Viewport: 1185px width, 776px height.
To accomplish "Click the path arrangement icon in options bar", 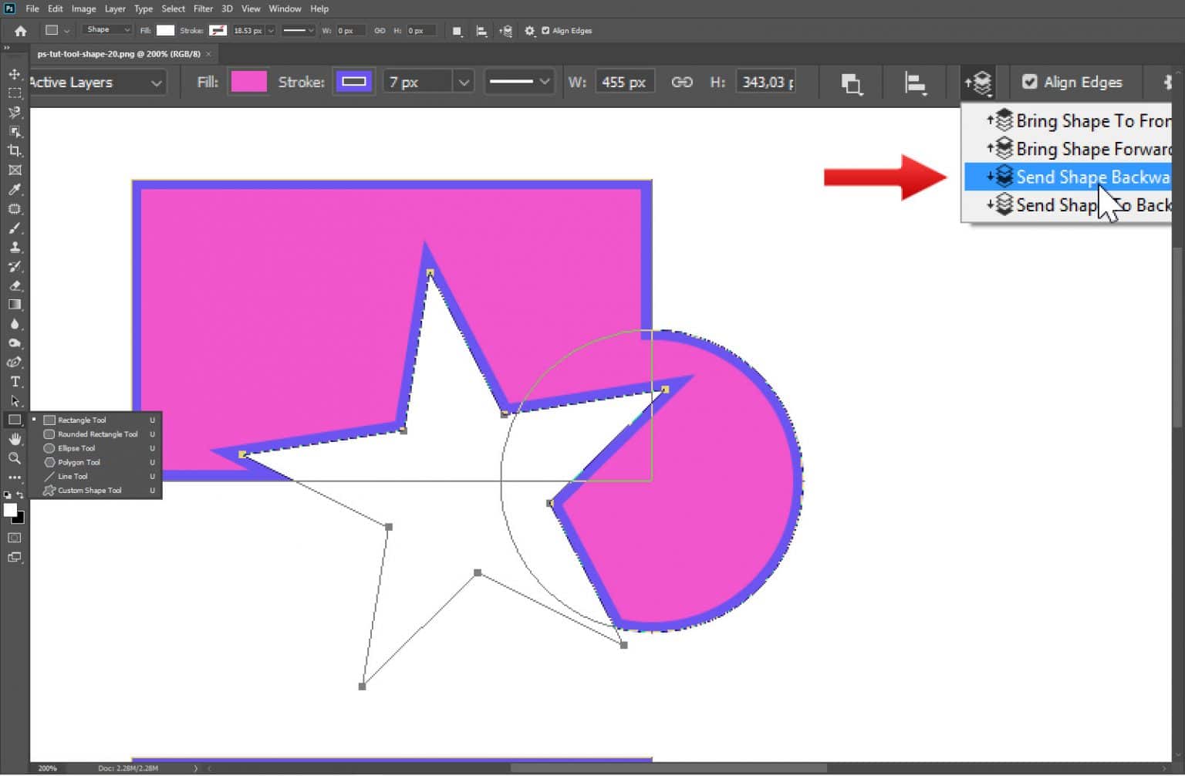I will coord(978,83).
